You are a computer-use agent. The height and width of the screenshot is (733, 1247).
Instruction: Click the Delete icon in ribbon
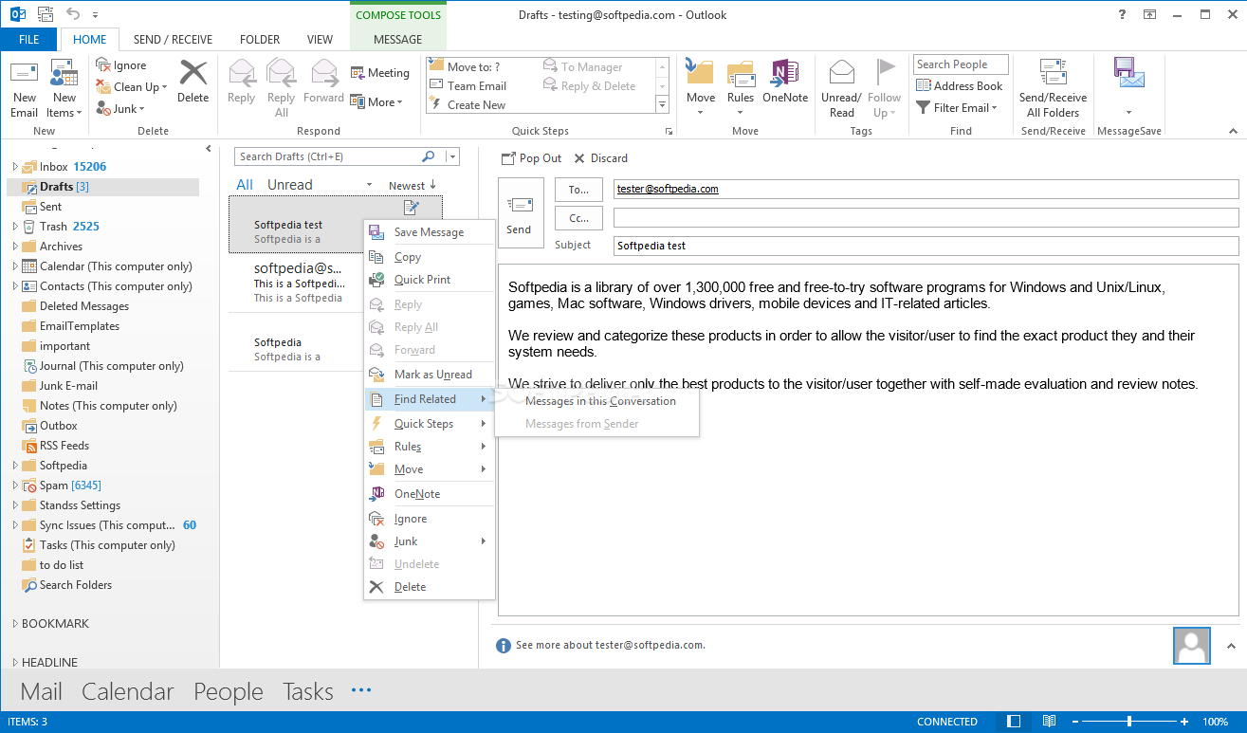pos(193,74)
